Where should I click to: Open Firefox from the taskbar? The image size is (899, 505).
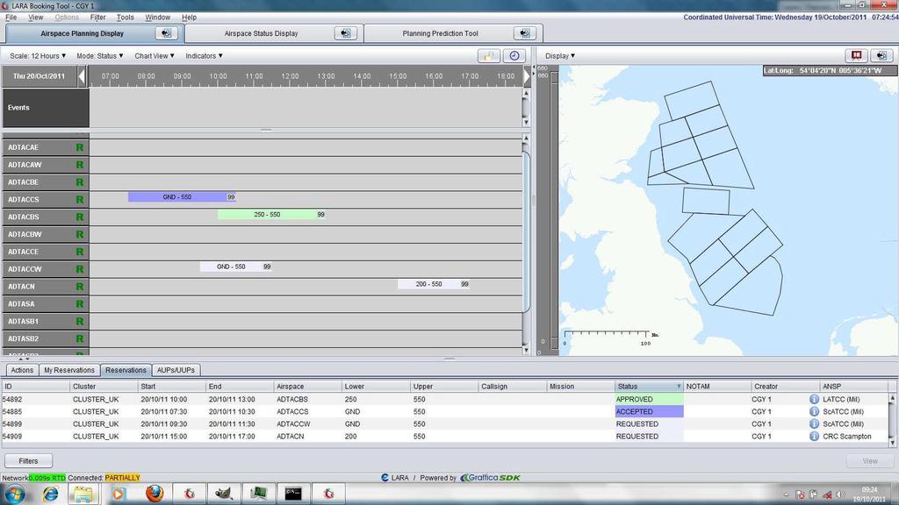tap(155, 494)
